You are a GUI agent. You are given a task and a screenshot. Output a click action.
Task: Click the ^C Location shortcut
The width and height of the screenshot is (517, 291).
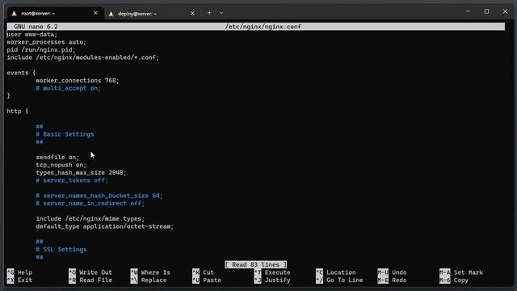point(336,272)
